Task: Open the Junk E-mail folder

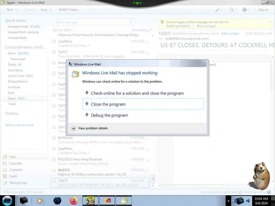Action: [20, 76]
